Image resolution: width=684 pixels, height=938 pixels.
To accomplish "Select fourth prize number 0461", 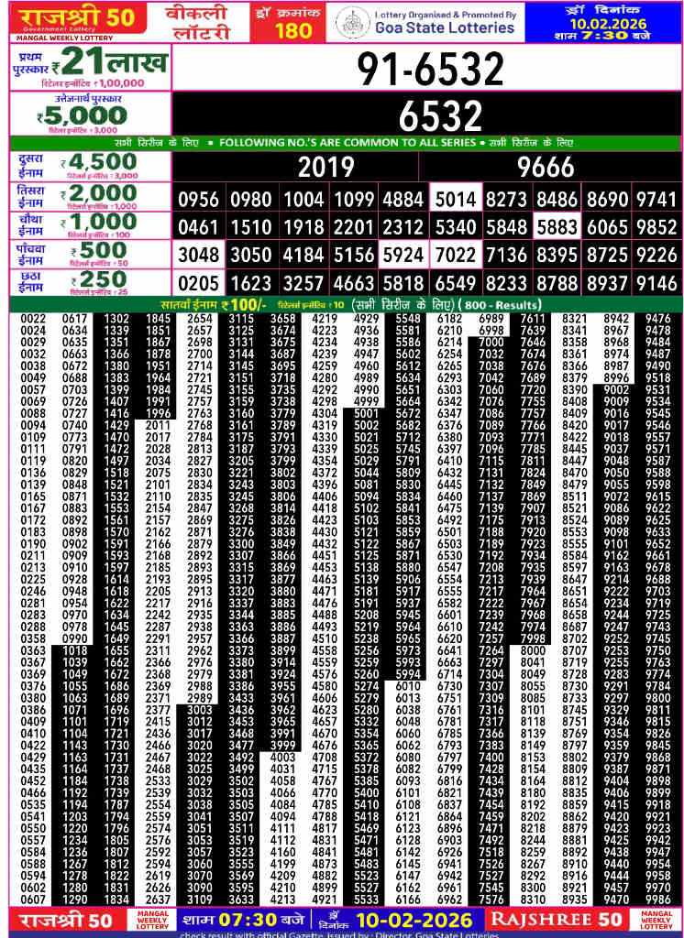I will (199, 228).
